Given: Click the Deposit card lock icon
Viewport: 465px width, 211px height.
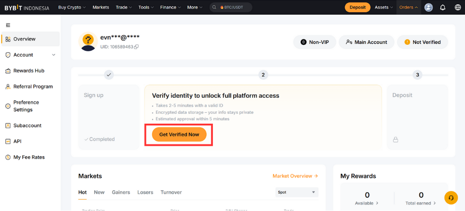Looking at the screenshot, I should tap(395, 139).
